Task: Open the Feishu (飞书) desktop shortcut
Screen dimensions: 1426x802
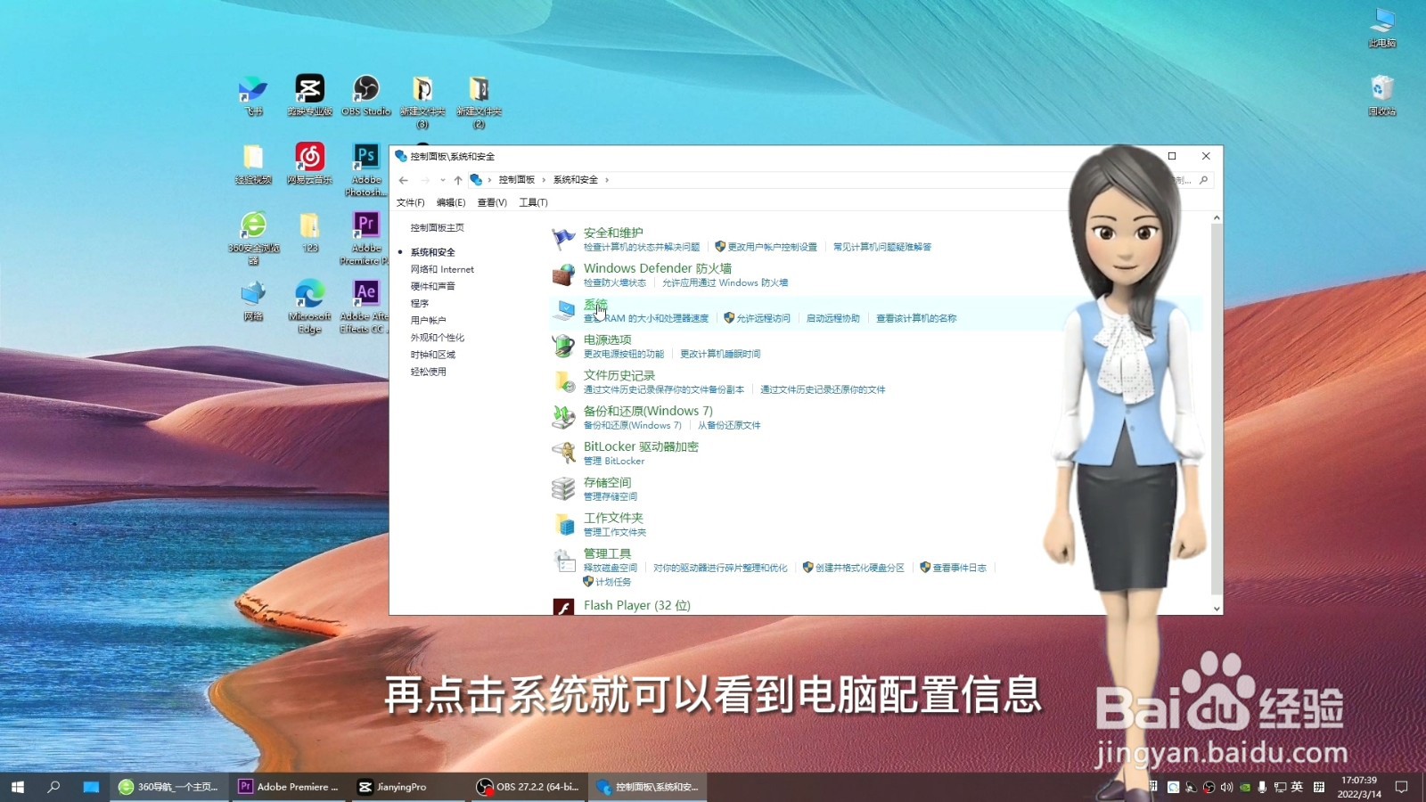Action: (254, 96)
